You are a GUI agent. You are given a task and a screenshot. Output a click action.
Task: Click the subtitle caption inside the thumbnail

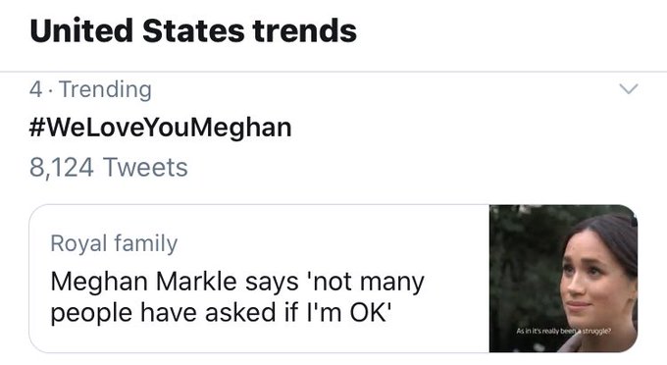(564, 331)
